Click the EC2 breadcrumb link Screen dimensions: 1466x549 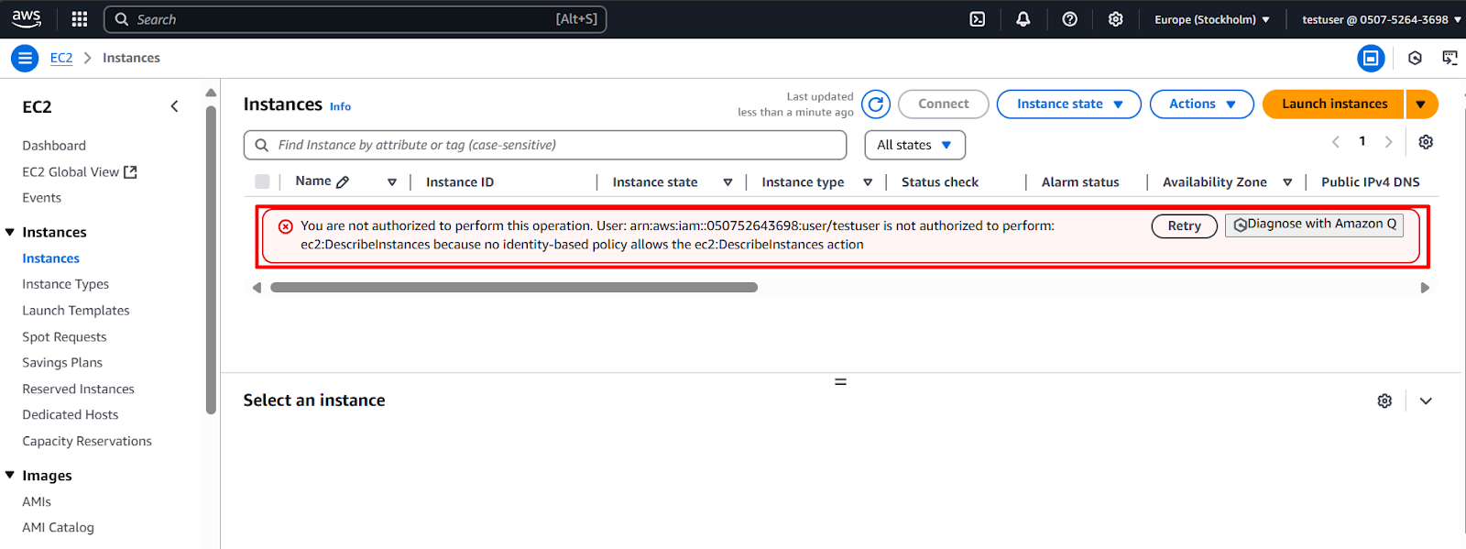tap(61, 58)
